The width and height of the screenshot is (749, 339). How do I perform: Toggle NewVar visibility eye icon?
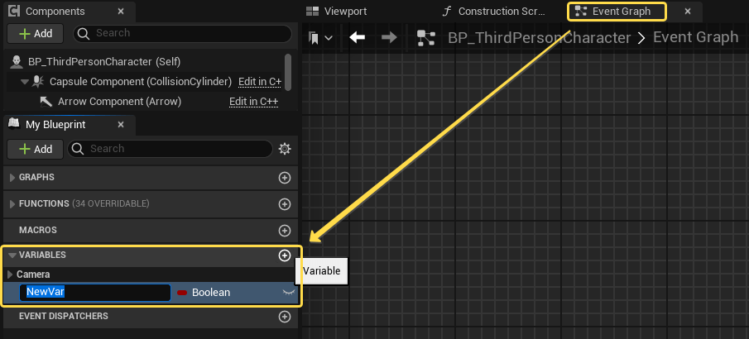pyautogui.click(x=288, y=292)
